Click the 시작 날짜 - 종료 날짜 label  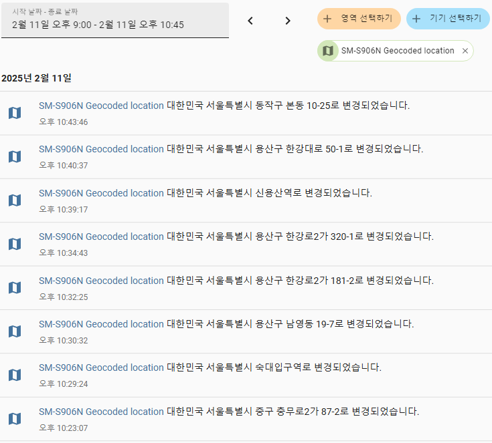[45, 12]
